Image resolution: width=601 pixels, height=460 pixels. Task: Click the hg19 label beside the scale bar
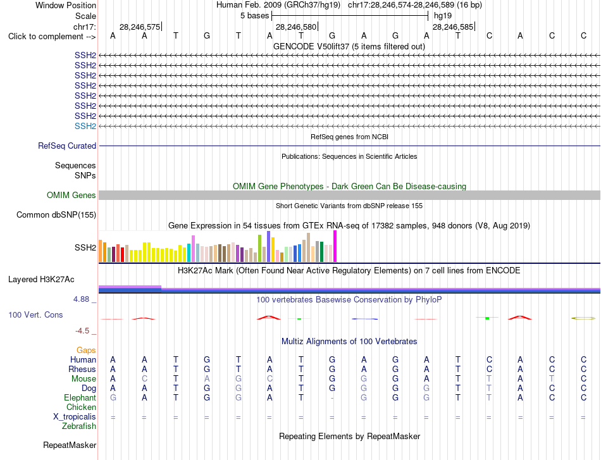click(443, 16)
